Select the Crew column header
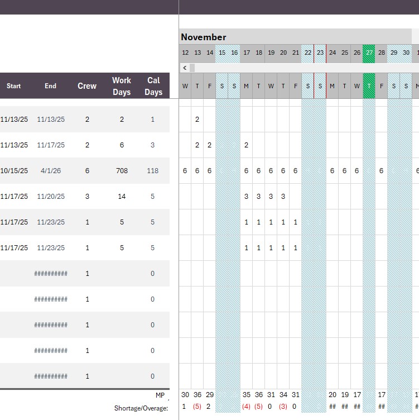419x420 pixels. (87, 86)
